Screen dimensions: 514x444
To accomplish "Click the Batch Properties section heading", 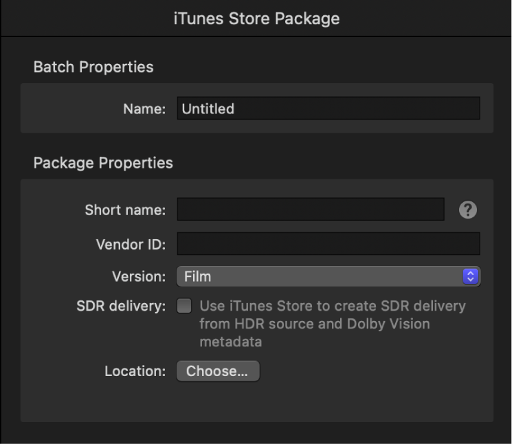I will [x=93, y=67].
